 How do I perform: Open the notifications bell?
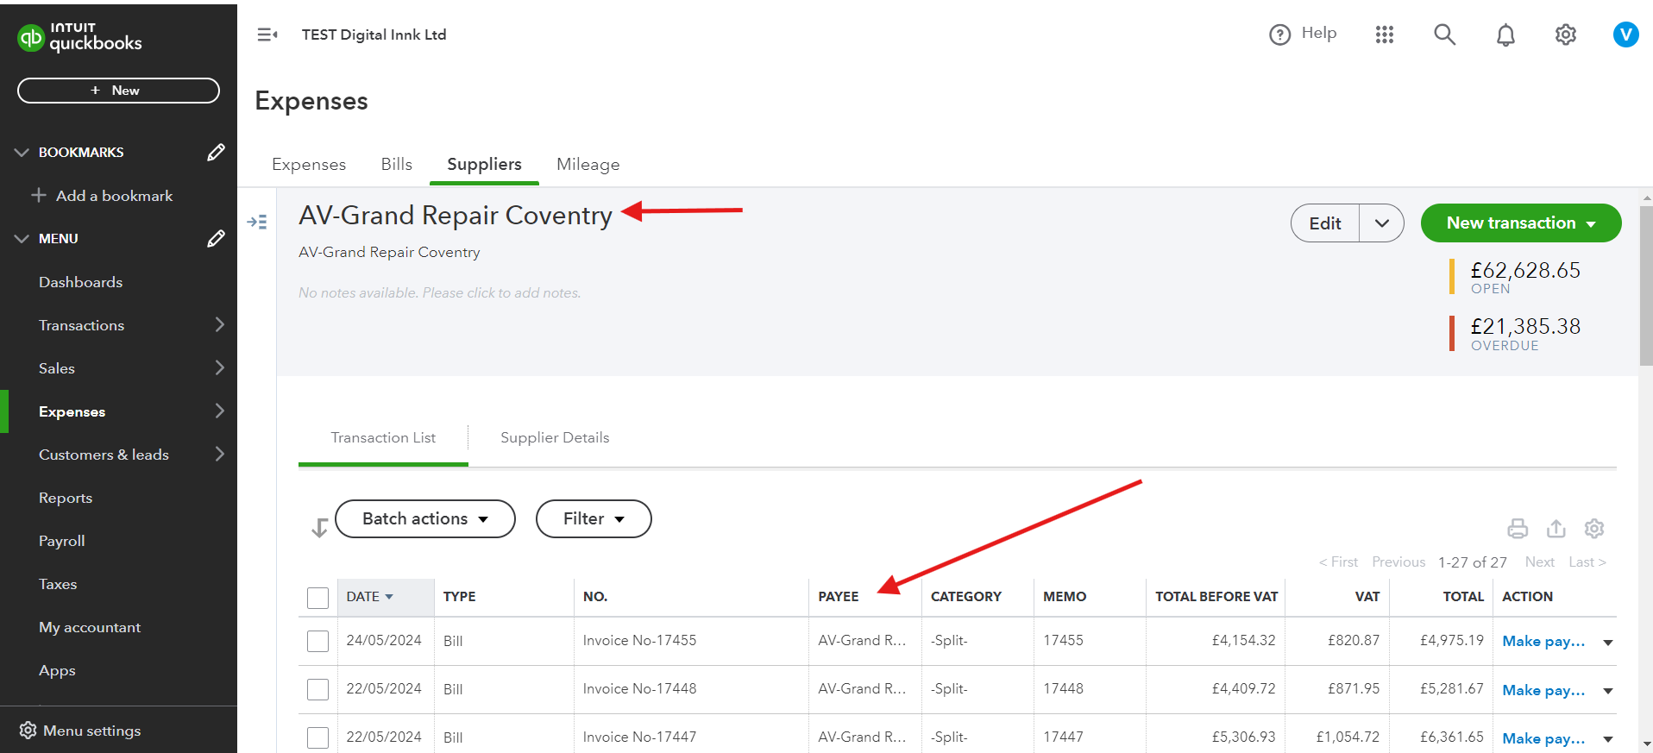pyautogui.click(x=1505, y=35)
